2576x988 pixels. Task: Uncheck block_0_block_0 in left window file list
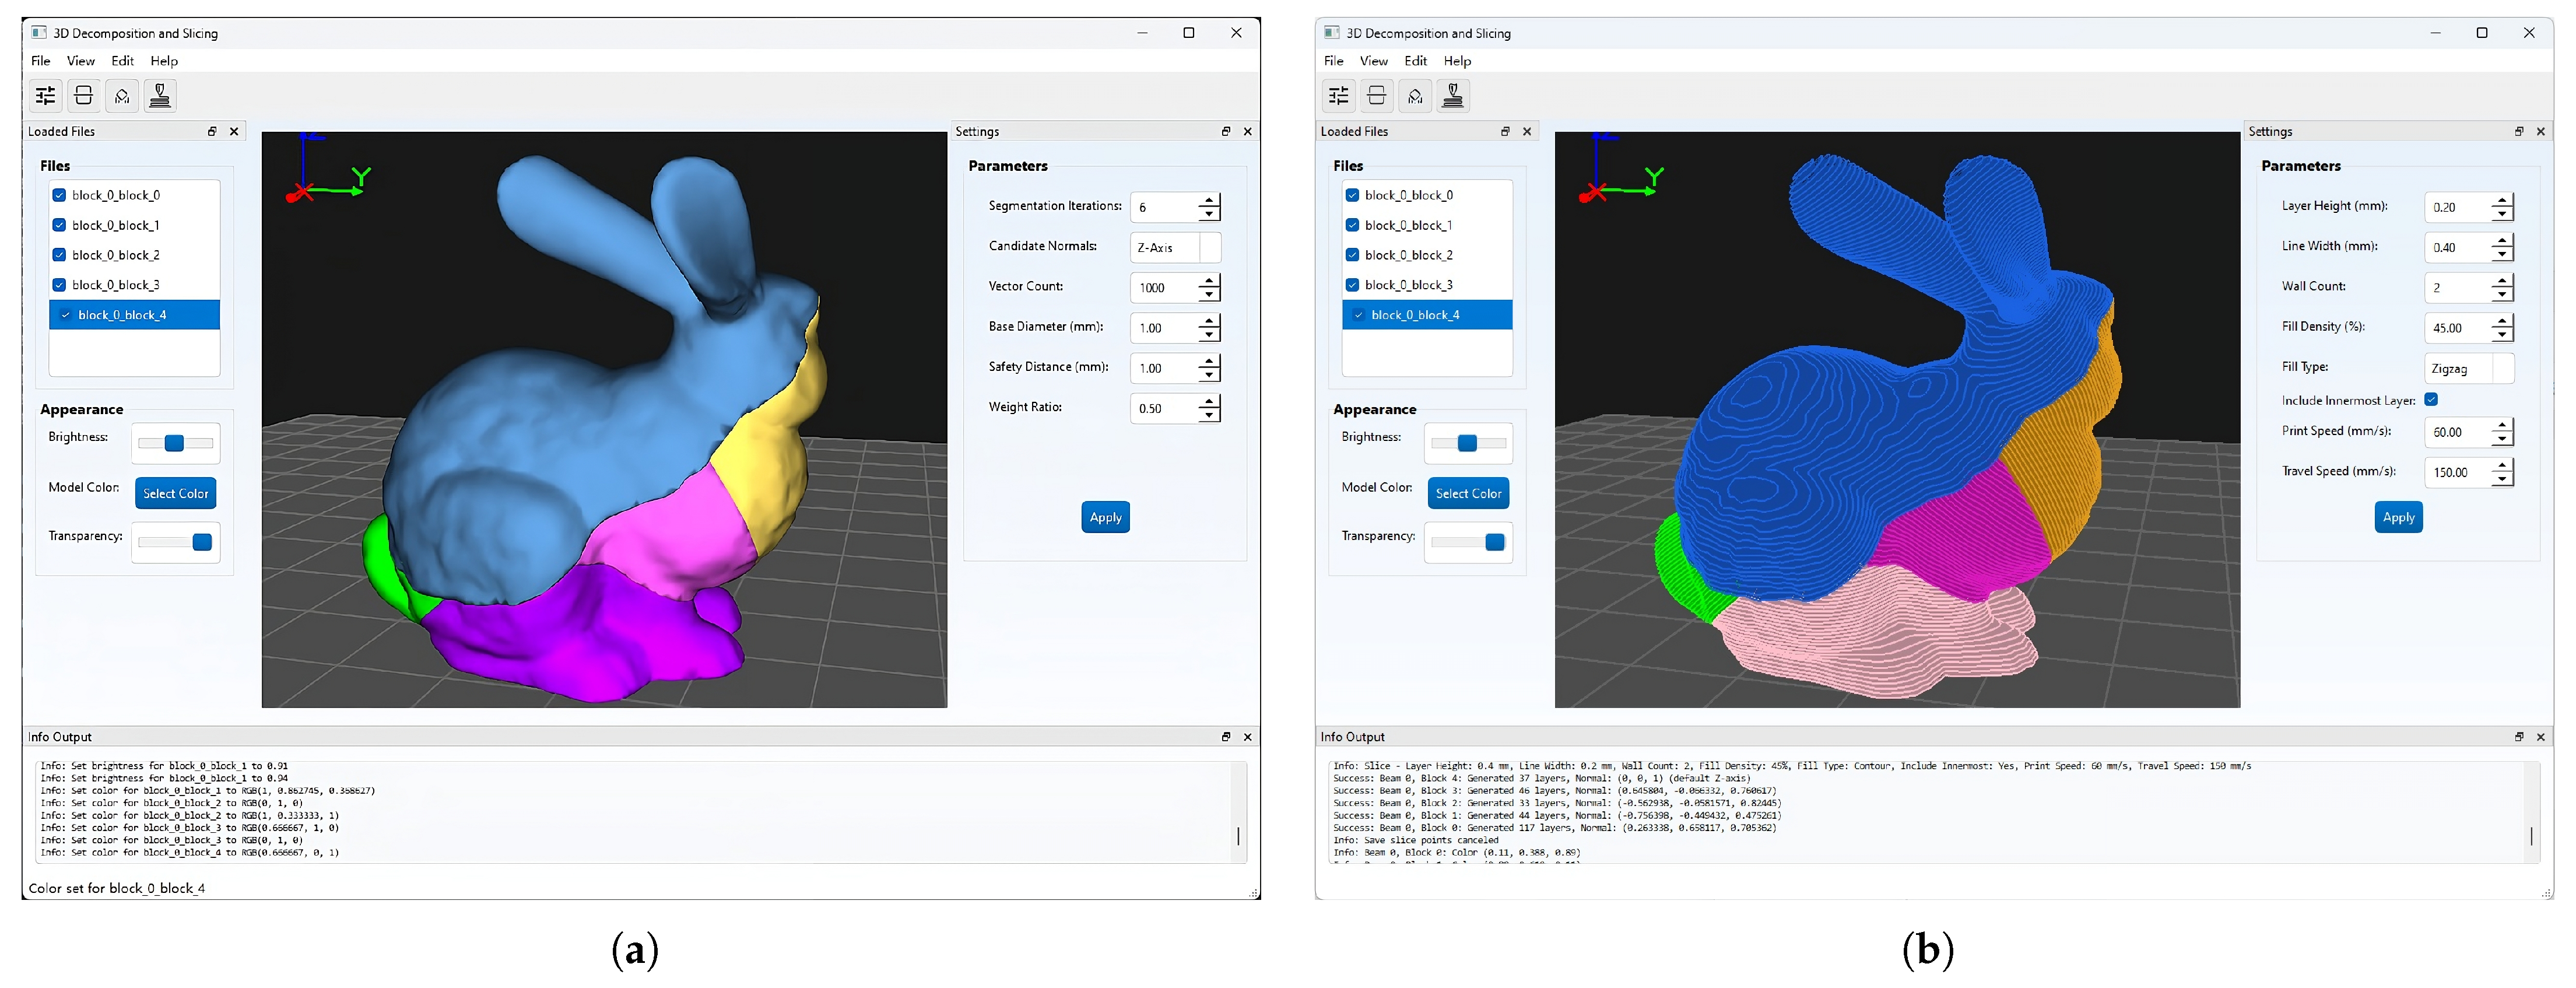click(x=60, y=196)
